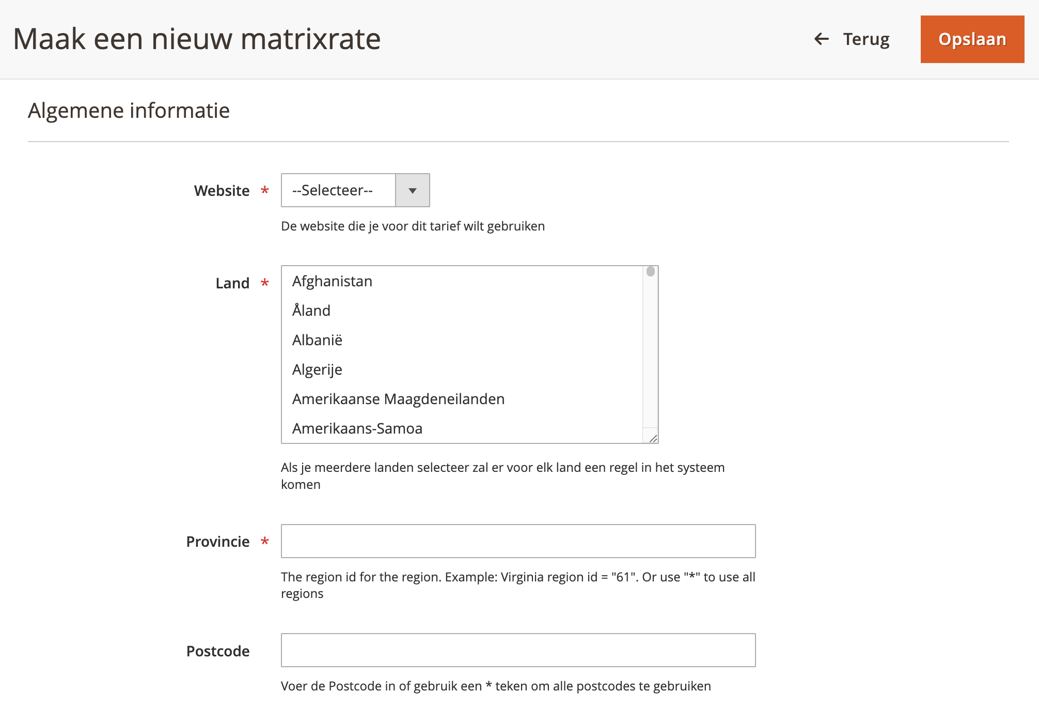Click the Website field label

[x=222, y=191]
